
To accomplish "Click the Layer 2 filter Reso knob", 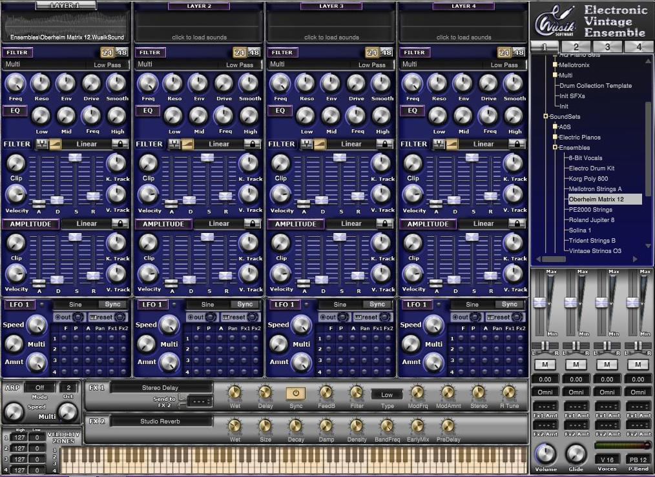I will click(x=173, y=84).
